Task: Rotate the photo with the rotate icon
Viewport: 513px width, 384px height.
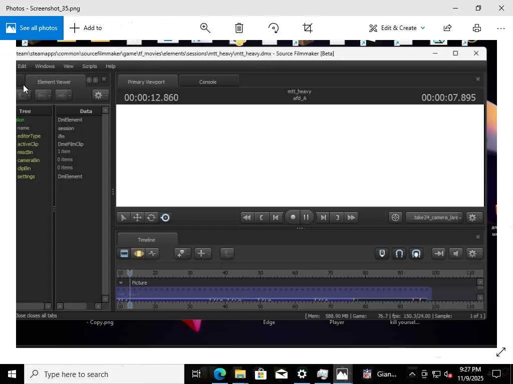Action: point(274,28)
